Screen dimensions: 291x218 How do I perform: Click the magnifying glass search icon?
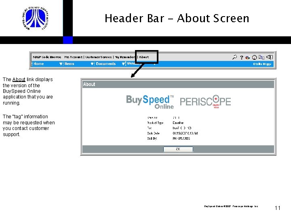[x=234, y=57]
